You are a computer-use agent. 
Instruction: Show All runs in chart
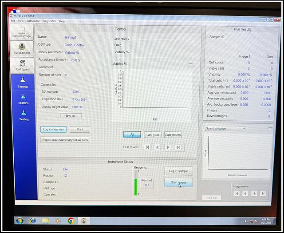click(132, 134)
